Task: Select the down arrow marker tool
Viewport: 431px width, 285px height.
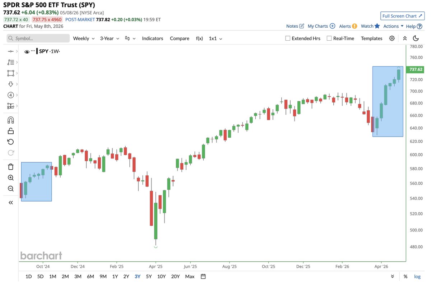Action: [10, 84]
